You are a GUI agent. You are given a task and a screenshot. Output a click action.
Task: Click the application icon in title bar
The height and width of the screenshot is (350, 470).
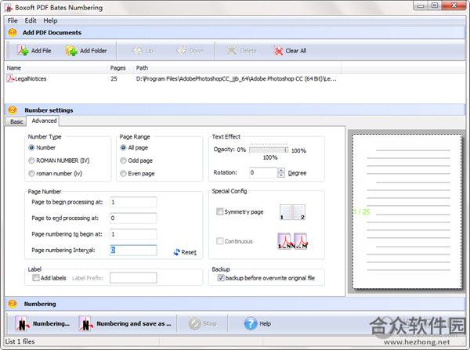(8, 8)
